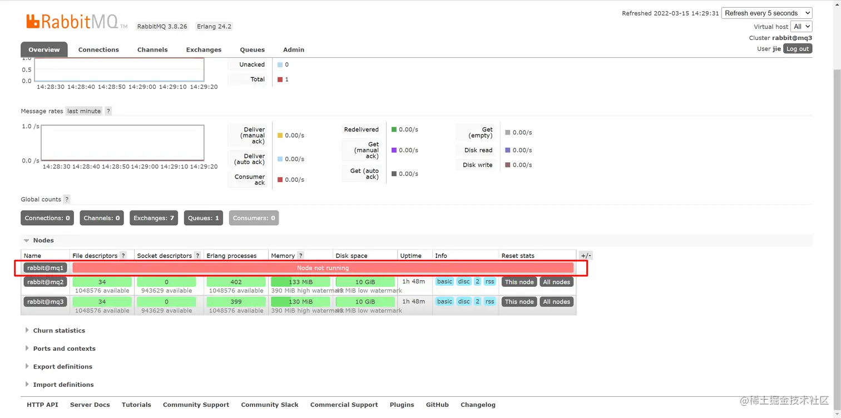Screen dimensions: 841x418
Task: Click the disc tag in rabbit@mq2 row
Action: [x=464, y=282]
